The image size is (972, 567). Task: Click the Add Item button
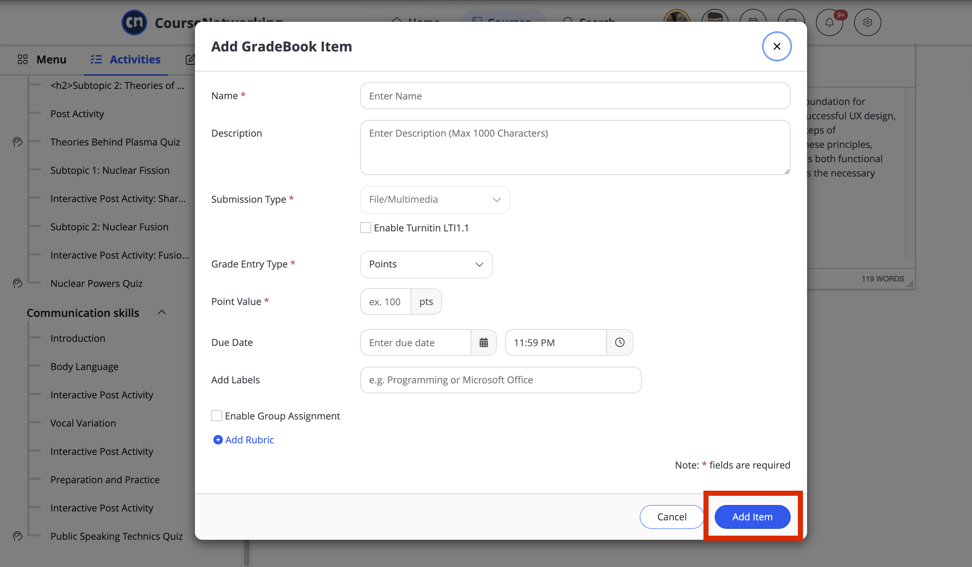point(752,517)
